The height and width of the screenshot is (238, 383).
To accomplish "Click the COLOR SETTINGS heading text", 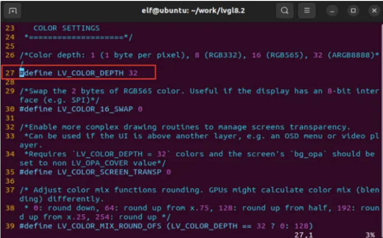I will click(66, 28).
